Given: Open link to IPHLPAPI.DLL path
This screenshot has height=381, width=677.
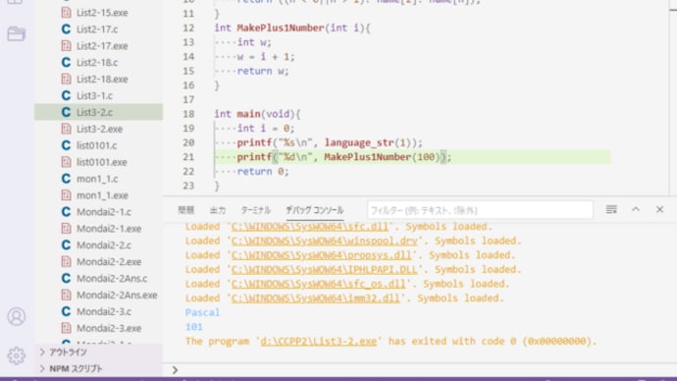Looking at the screenshot, I should (x=324, y=269).
